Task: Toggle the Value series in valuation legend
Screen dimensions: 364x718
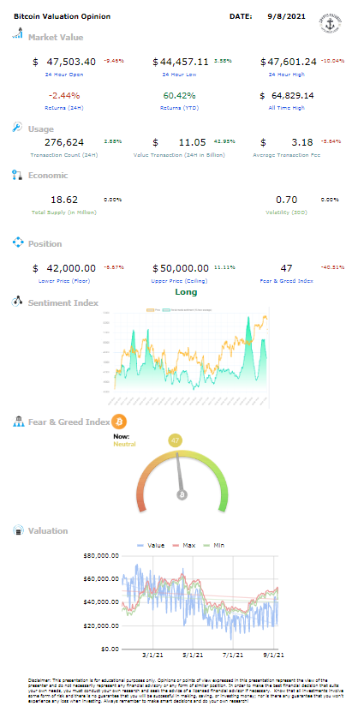Action: click(x=151, y=546)
